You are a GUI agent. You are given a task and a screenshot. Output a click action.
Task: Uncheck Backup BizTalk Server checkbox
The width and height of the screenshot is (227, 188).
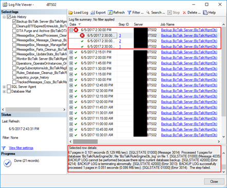click(x=14, y=22)
